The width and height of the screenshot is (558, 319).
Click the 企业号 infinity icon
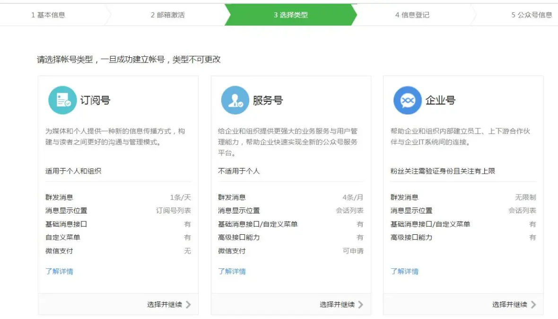point(408,100)
